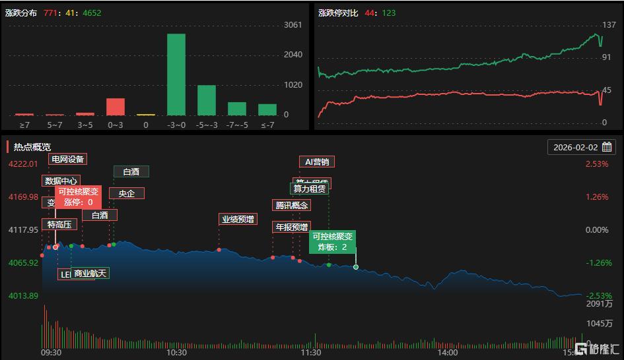624x360 pixels.
Task: Open the 业绩预增 hotspot label
Action: pos(238,219)
